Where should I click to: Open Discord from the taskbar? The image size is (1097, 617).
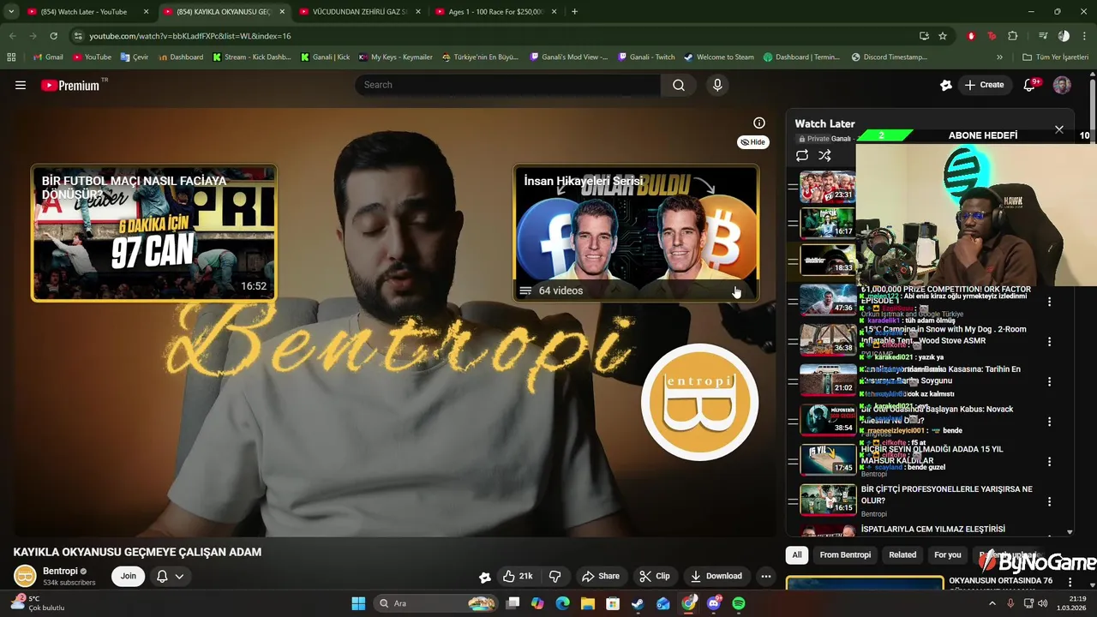click(714, 603)
